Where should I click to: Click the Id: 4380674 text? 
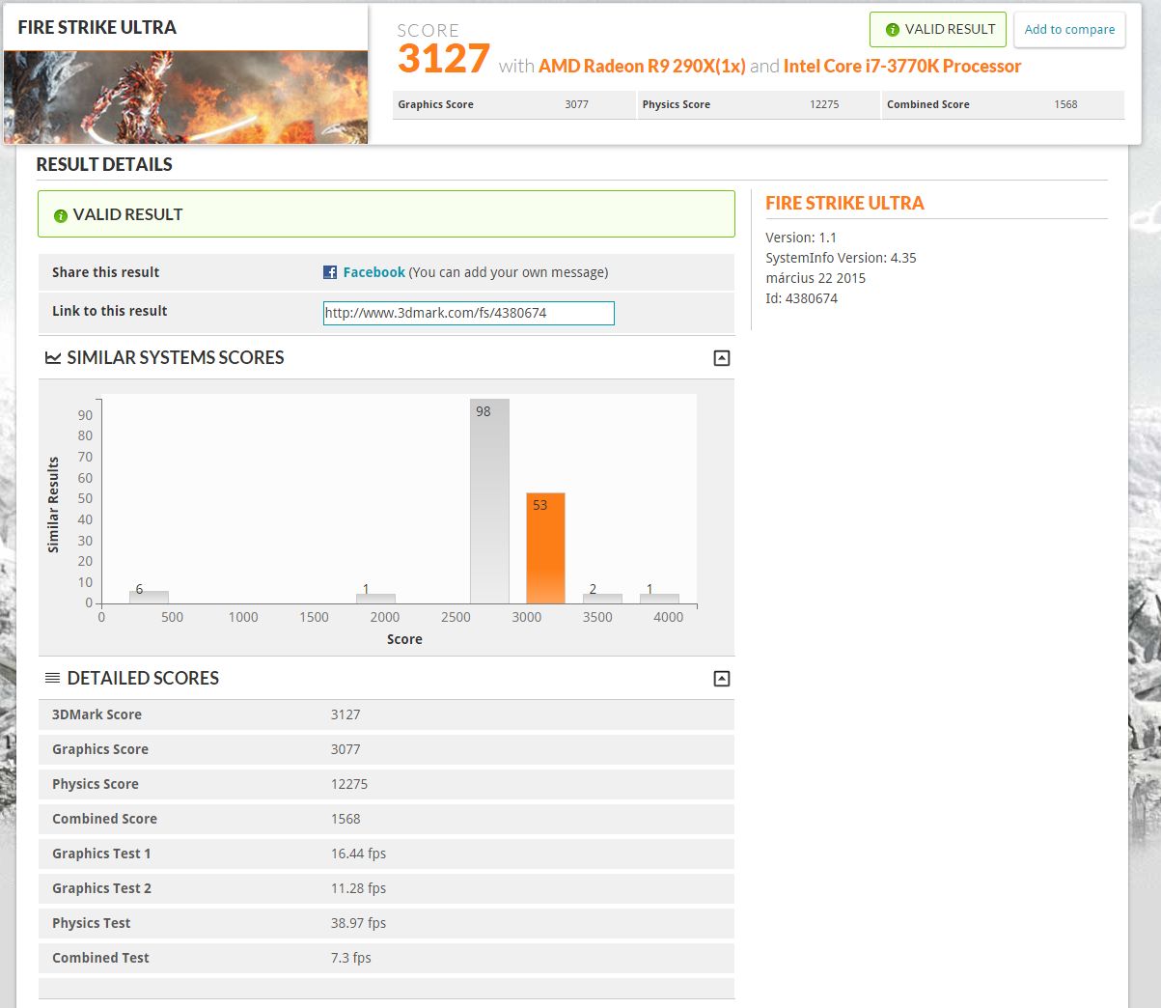(801, 298)
